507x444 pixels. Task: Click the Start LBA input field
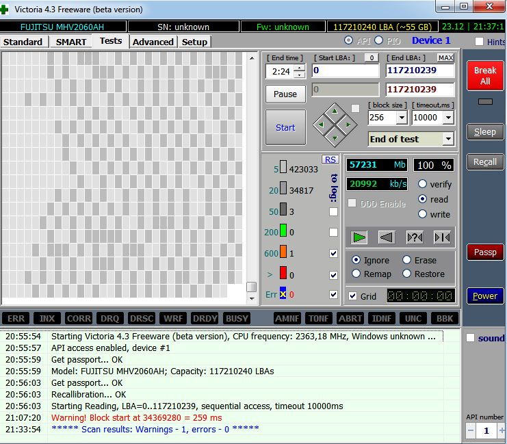(345, 70)
